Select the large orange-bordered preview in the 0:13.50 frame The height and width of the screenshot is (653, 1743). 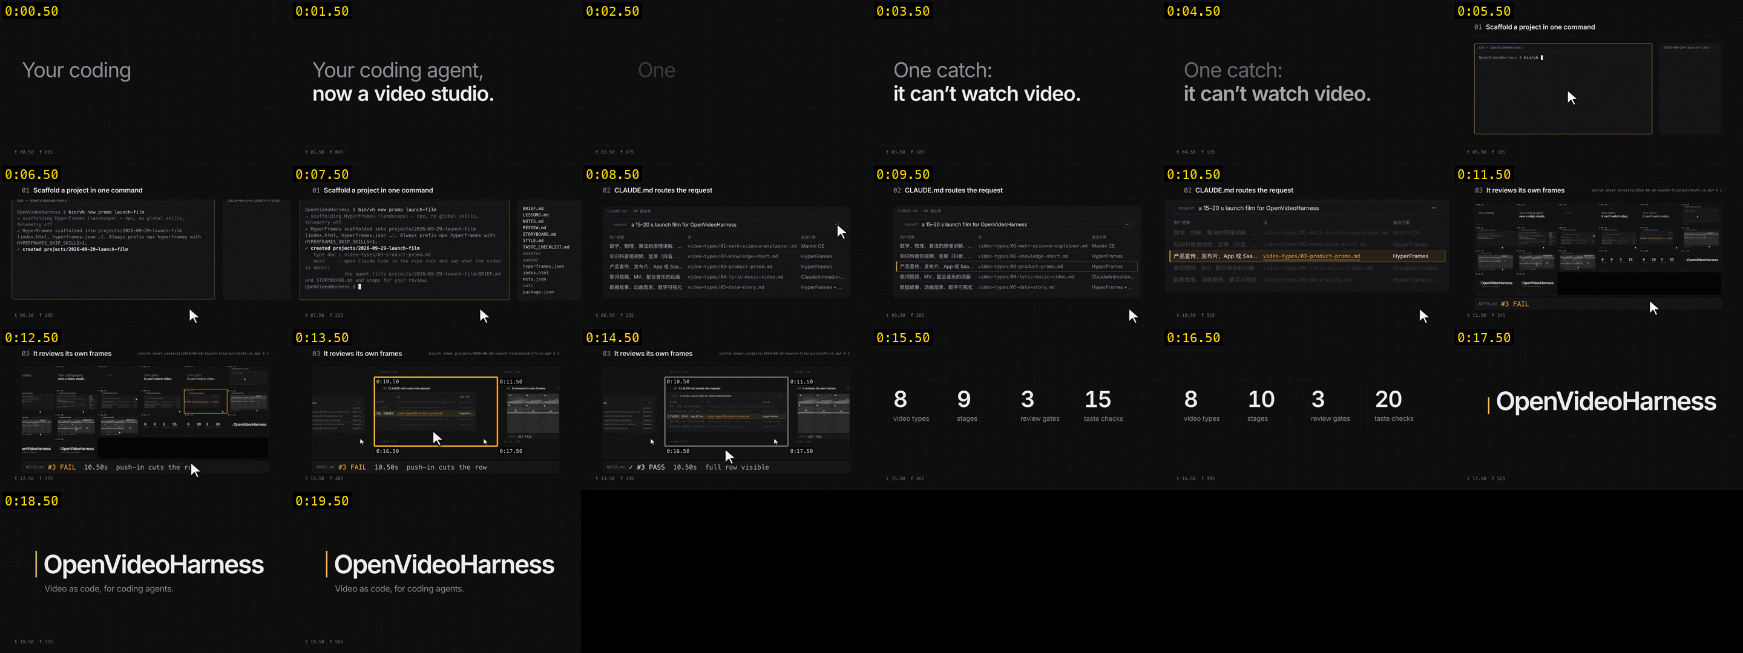[x=436, y=412]
